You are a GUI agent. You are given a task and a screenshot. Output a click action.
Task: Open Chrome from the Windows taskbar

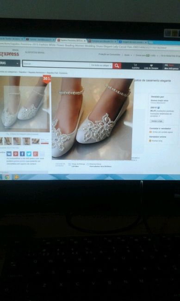pos(7,177)
